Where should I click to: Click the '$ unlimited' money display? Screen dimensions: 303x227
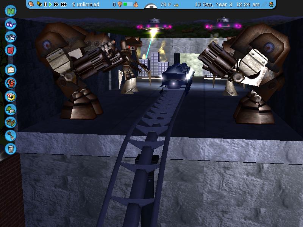(86, 5)
